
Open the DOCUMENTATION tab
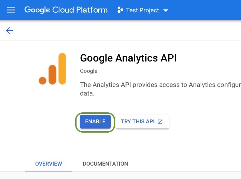[105, 164]
